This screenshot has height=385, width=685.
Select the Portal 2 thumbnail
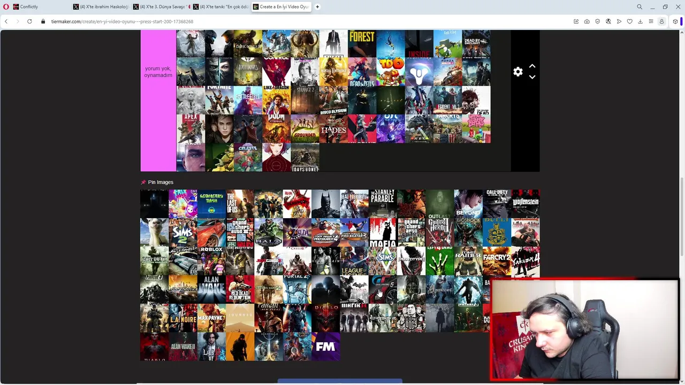[297, 290]
